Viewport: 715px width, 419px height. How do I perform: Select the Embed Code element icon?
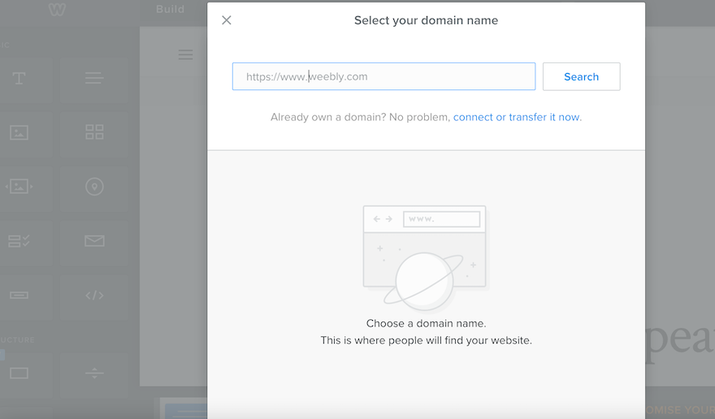pos(94,296)
